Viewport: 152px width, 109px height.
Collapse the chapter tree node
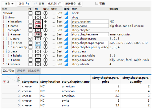[9, 30]
